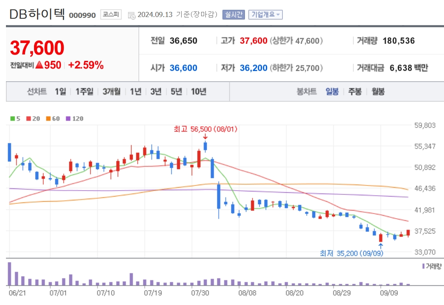
Task: Click the purple 거래량 volume legend marker
Action: [x=423, y=266]
